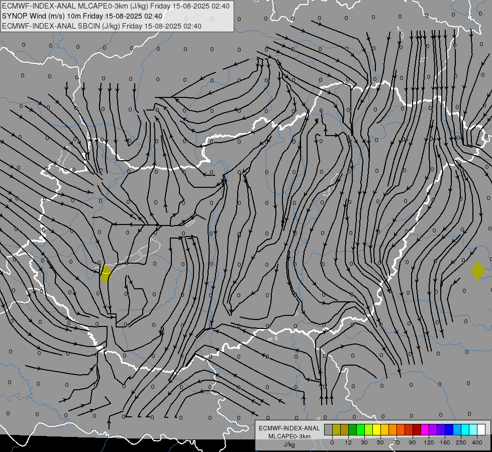Click the purple legend swatch after 120
492x452 pixels.
433,430
